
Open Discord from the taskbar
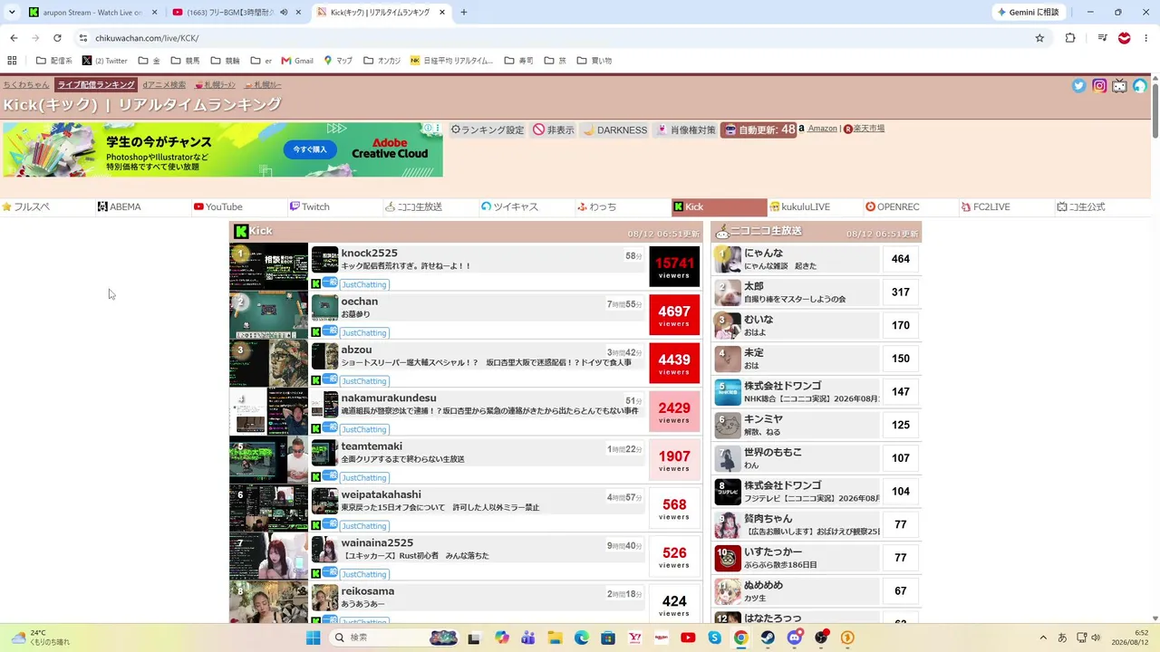tap(795, 638)
